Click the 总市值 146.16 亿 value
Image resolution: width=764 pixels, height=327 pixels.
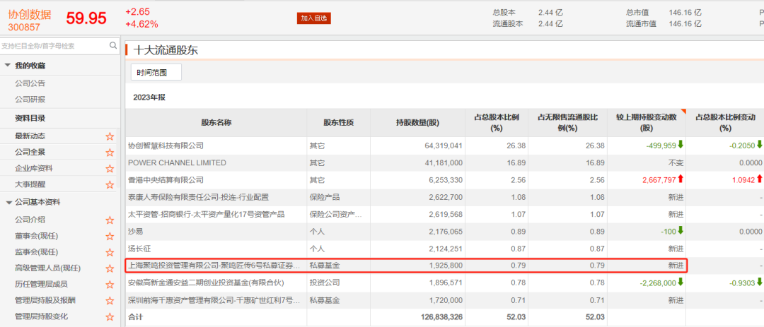point(685,13)
